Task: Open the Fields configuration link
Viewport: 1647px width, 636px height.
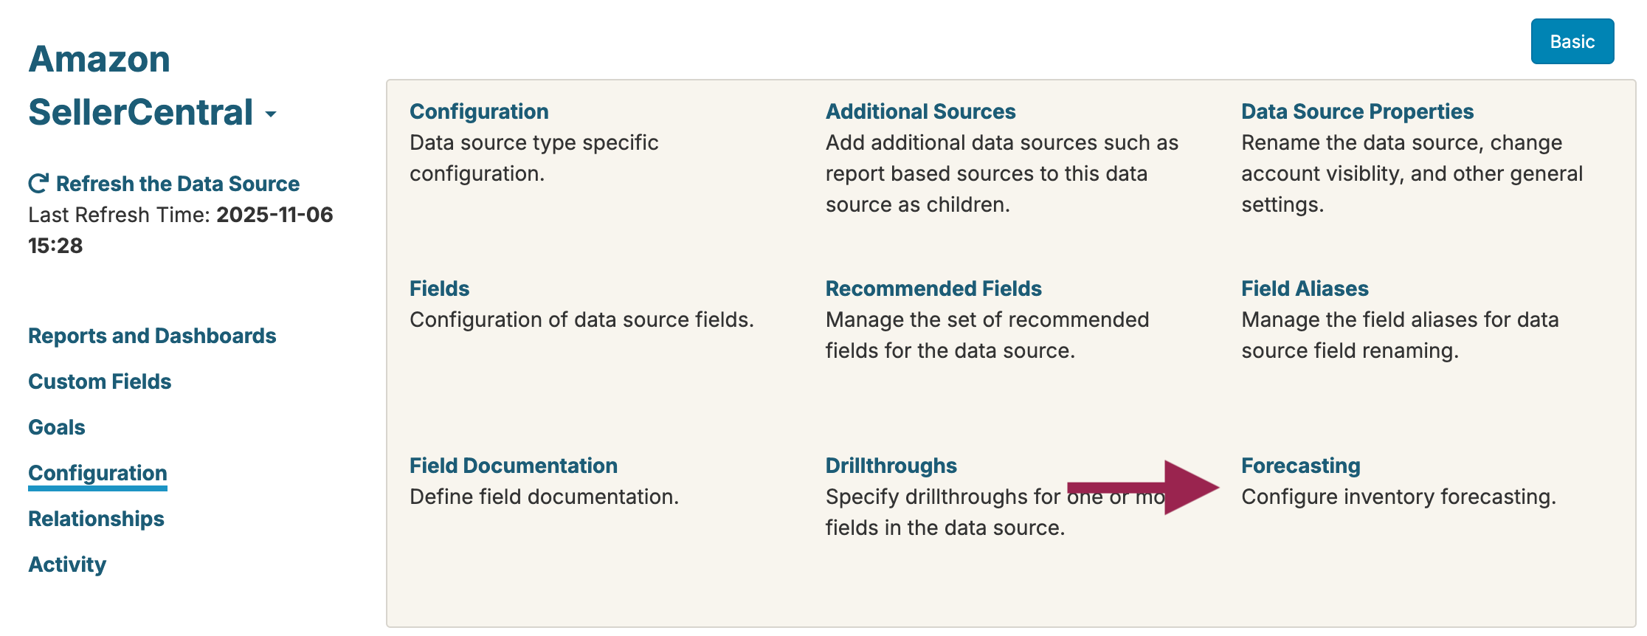Action: pos(439,288)
